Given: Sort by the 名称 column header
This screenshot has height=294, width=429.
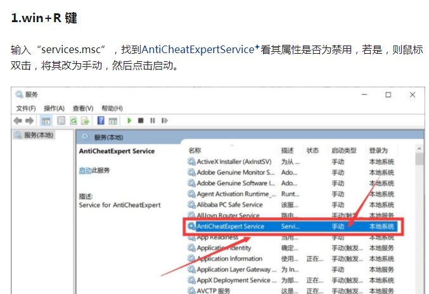Looking at the screenshot, I should (x=195, y=150).
